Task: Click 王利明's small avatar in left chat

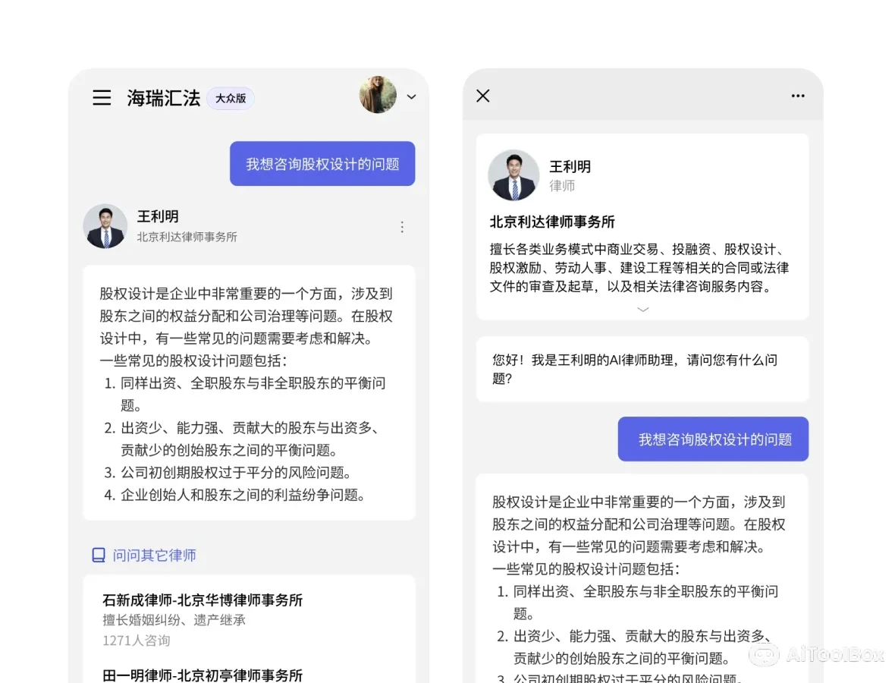Action: [105, 226]
